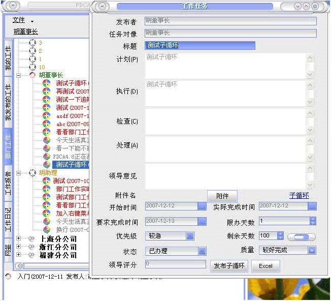Click the 附件 button
Viewport: 331px width, 301px height.
pyautogui.click(x=222, y=196)
